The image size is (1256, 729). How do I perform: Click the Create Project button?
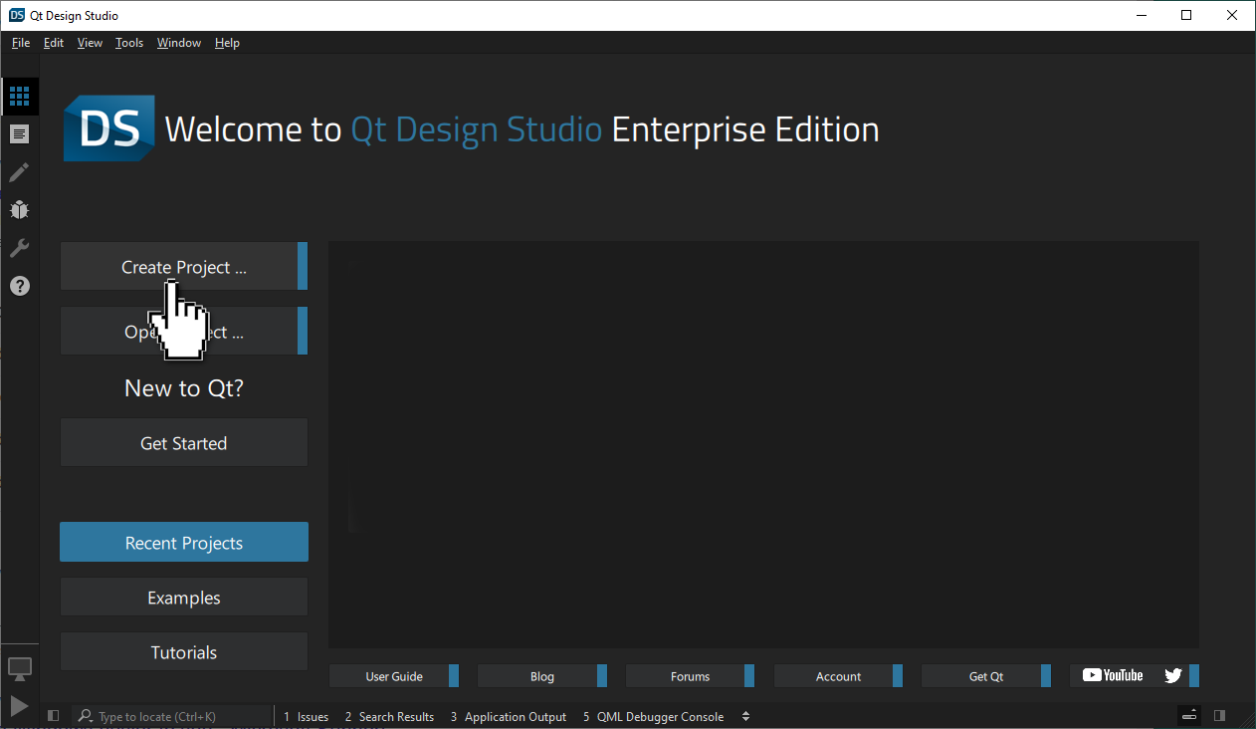pos(183,267)
